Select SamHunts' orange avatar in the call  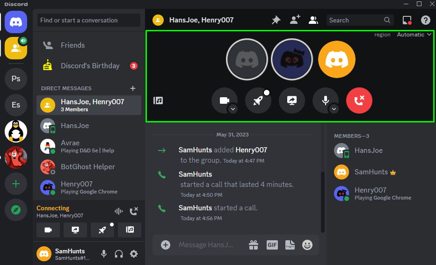[x=337, y=59]
